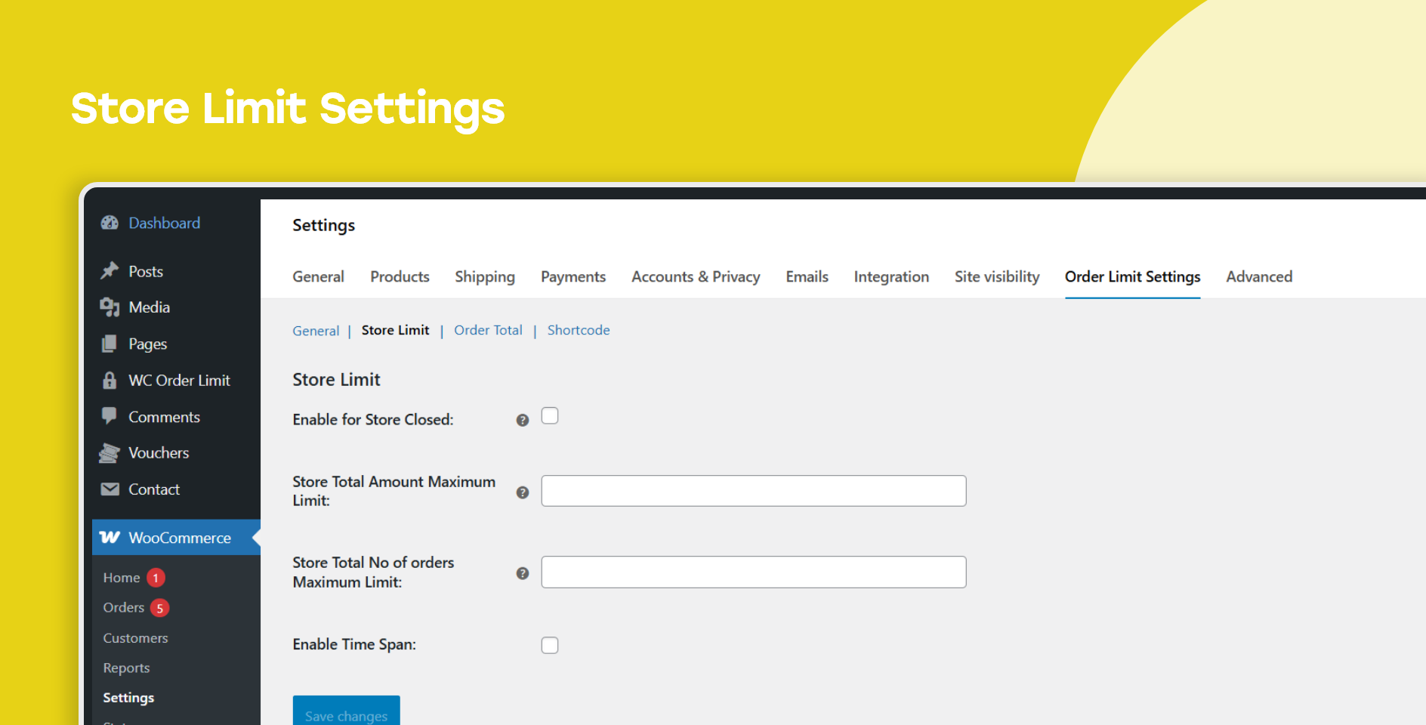Click help icon for Store Total Amount limit
Image resolution: width=1426 pixels, height=725 pixels.
[522, 492]
